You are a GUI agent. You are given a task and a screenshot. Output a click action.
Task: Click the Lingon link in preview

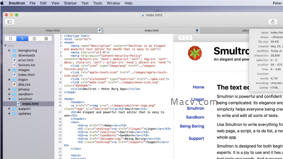pyautogui.click(x=197, y=99)
